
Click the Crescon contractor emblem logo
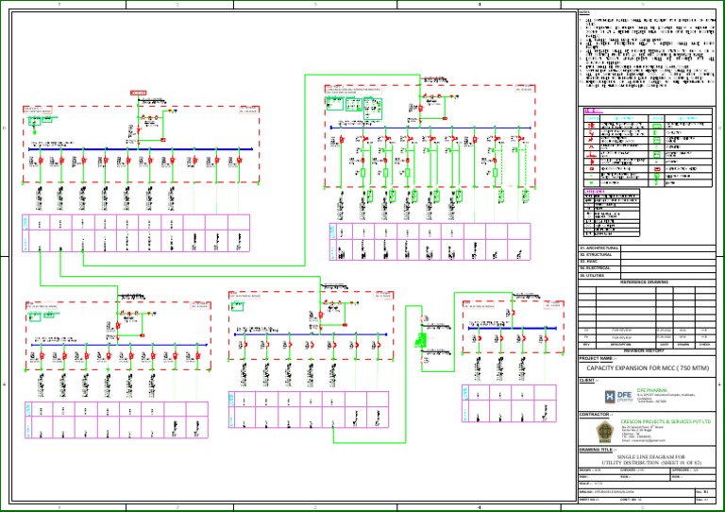tap(604, 432)
